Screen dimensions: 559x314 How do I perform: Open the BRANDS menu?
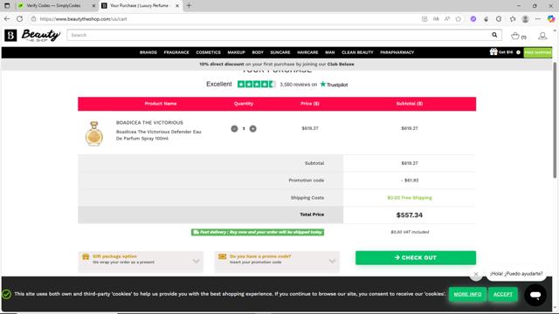[148, 52]
